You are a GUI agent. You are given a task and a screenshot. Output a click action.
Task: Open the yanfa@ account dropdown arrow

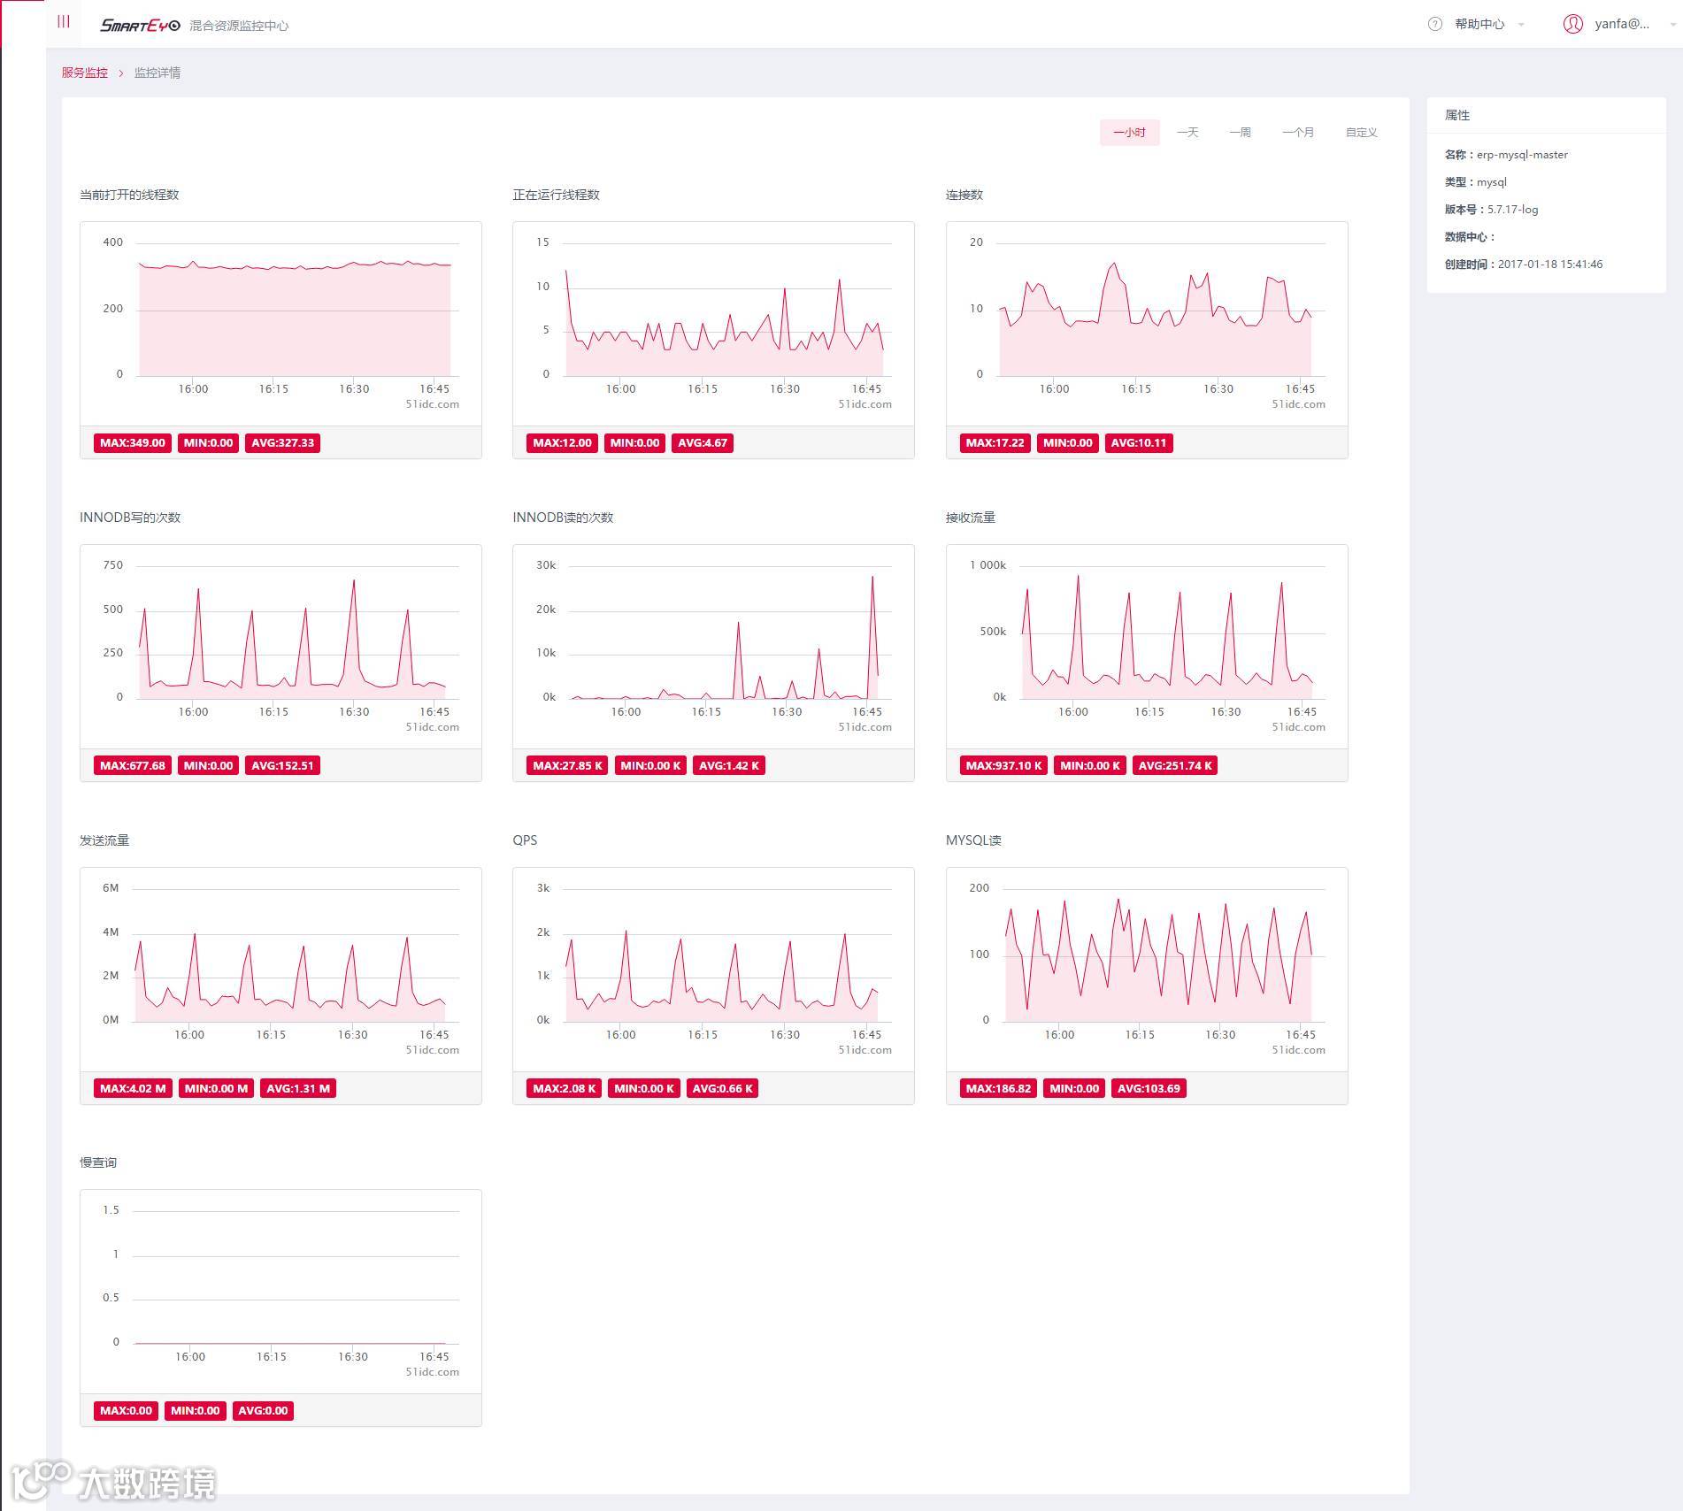(x=1672, y=25)
